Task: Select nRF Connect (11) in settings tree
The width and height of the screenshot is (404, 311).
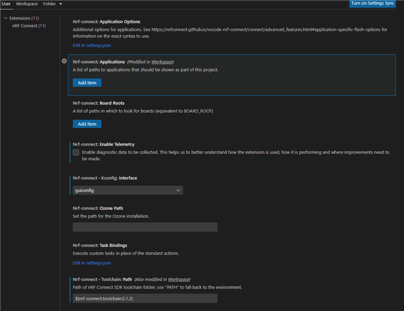Action: coord(29,26)
